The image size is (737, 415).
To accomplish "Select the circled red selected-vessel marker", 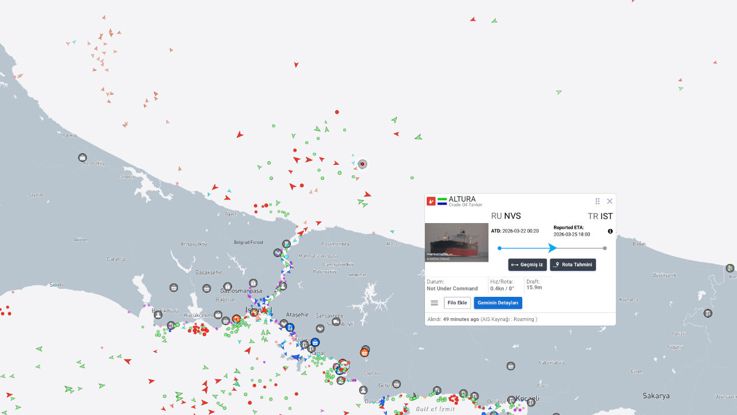I will pos(362,164).
